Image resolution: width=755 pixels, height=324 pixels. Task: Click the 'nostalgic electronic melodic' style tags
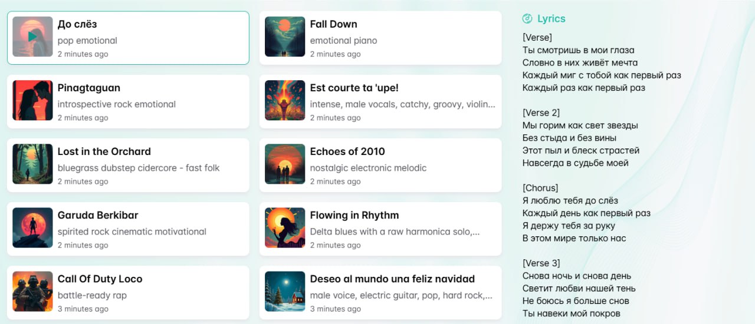368,168
